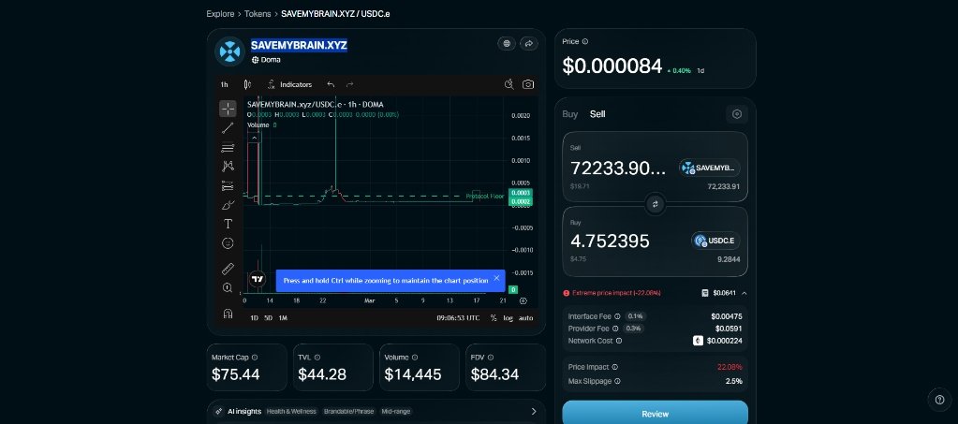Activate the zoom in tool
Screen dimensions: 958x424
[x=228, y=287]
